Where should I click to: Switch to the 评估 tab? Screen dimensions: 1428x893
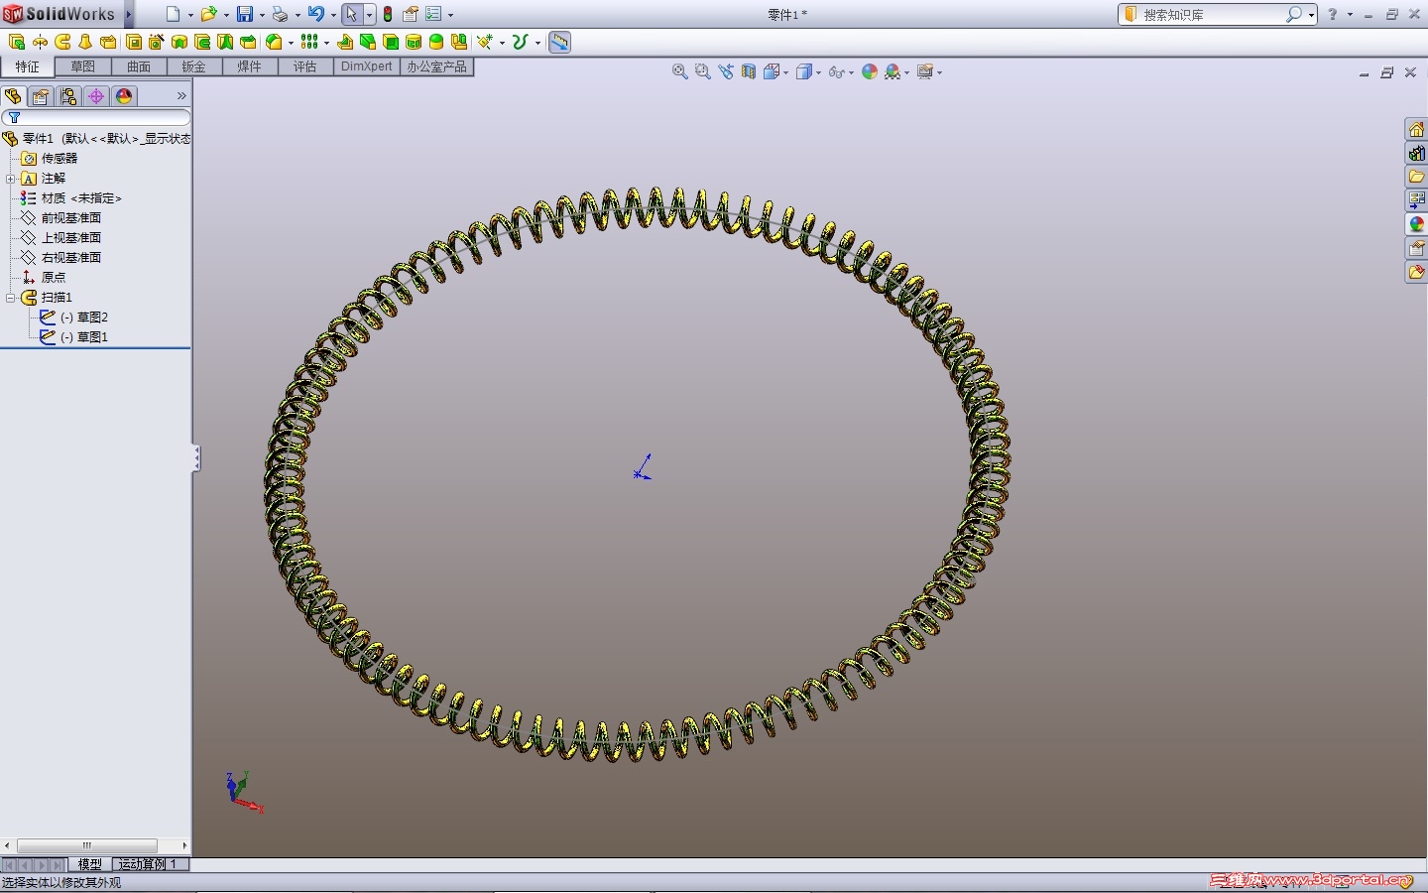click(x=305, y=66)
